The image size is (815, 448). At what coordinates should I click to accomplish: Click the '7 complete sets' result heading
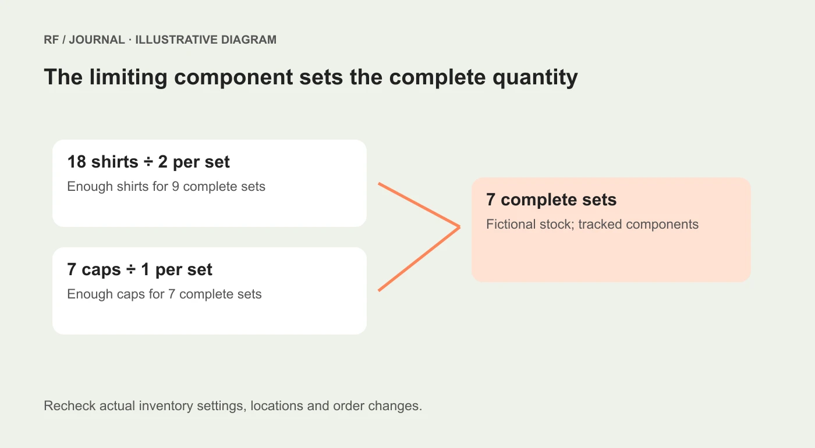click(x=551, y=200)
